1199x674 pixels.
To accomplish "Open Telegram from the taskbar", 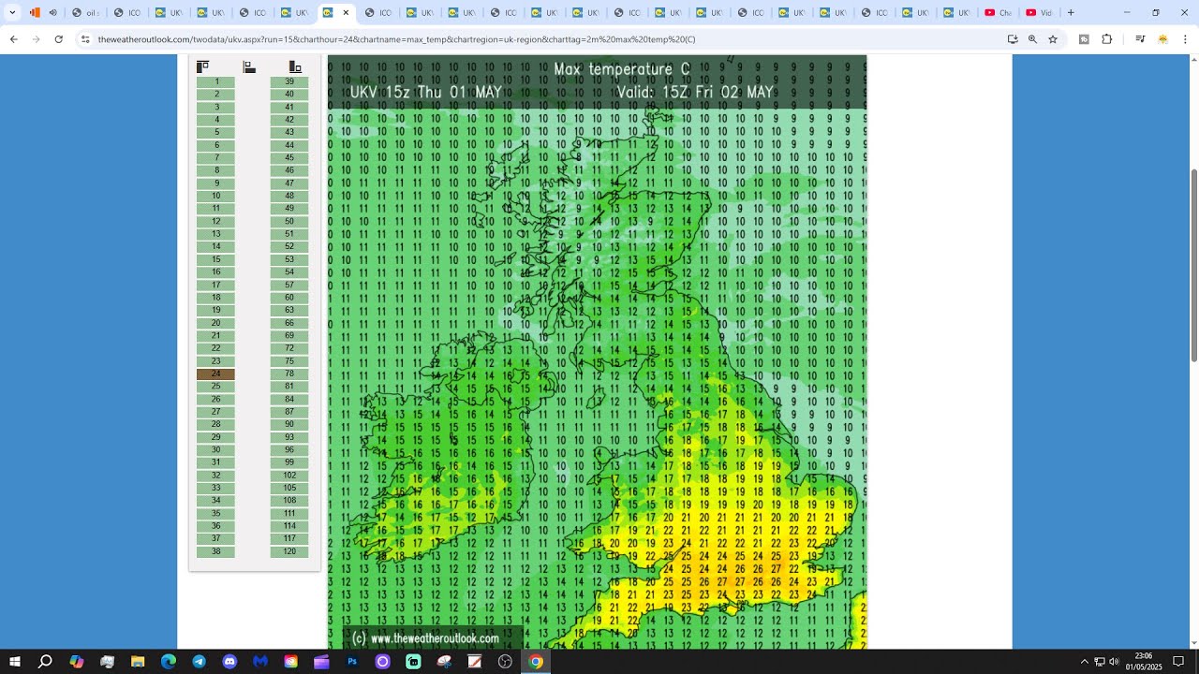I will (x=199, y=662).
